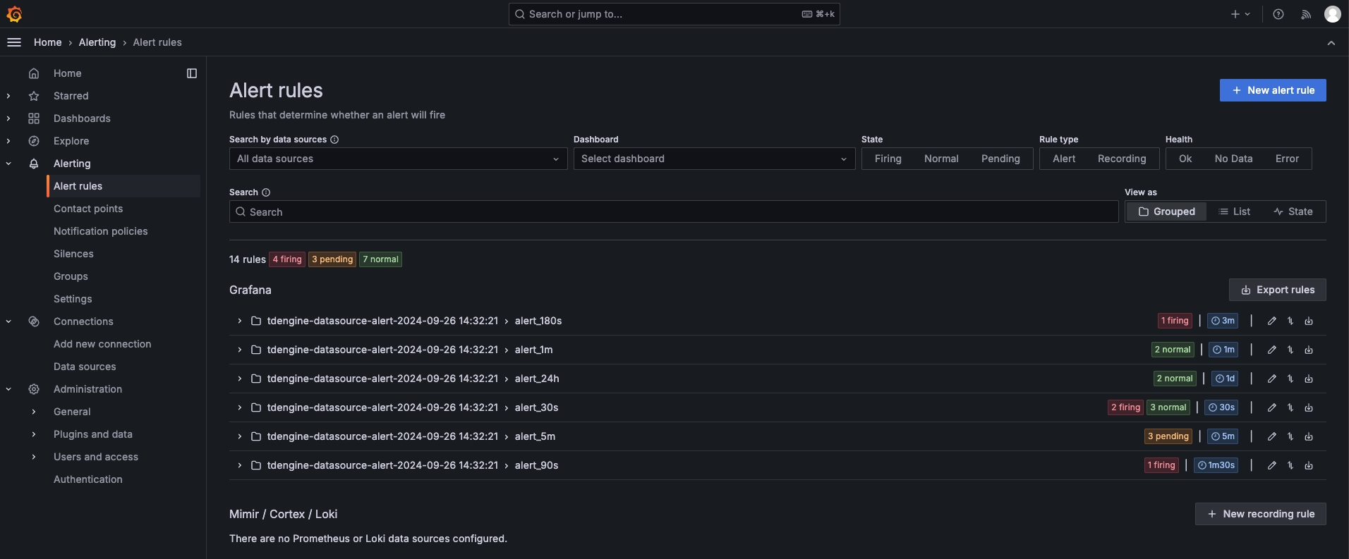1349x559 pixels.
Task: Filter rules by Pending state
Action: coord(1000,159)
